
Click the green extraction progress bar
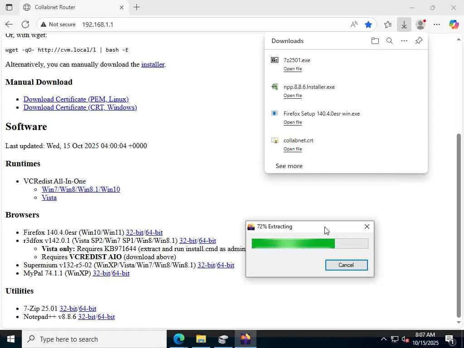(x=310, y=243)
